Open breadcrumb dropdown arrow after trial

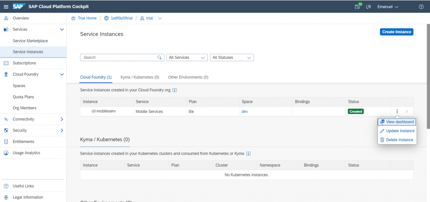(160, 18)
